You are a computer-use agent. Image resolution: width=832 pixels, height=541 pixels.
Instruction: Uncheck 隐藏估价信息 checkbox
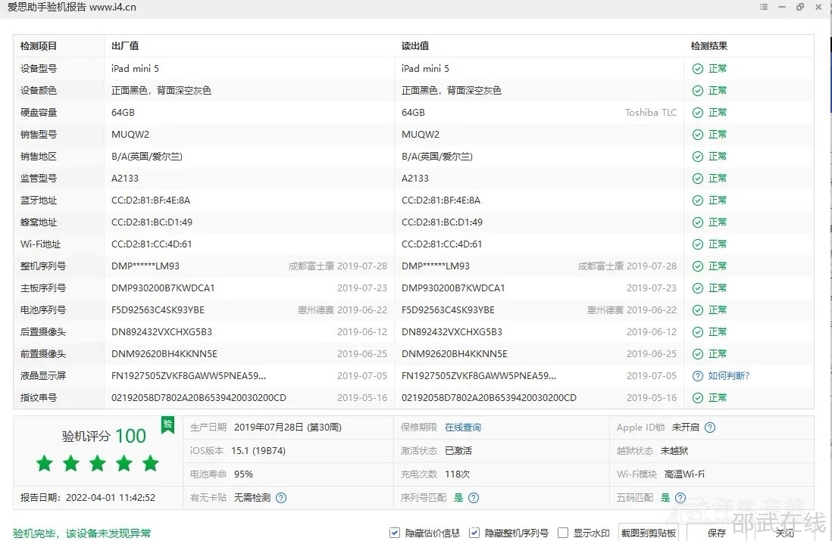395,533
